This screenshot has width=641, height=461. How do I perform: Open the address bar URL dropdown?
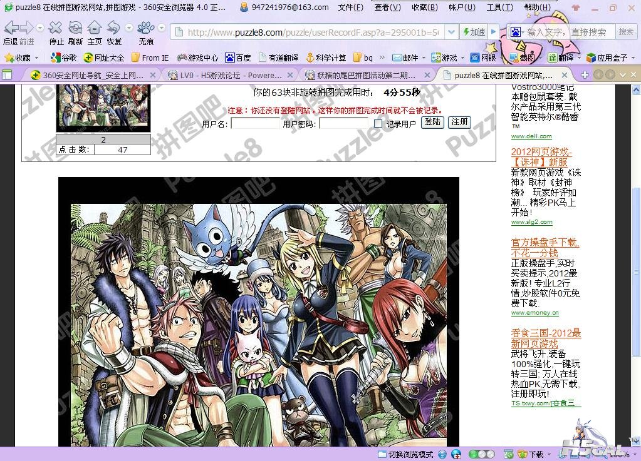[x=451, y=32]
